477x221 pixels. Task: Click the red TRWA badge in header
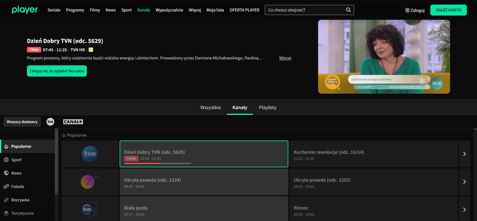34,50
